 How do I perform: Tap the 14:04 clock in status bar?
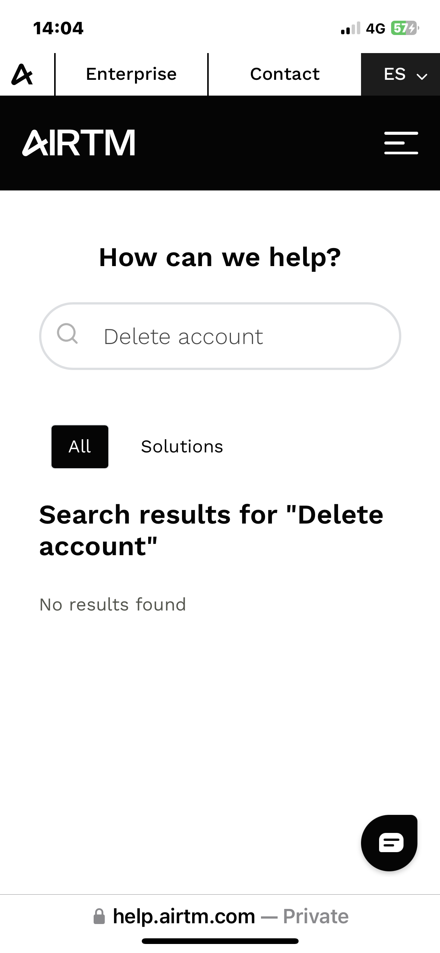pyautogui.click(x=58, y=28)
